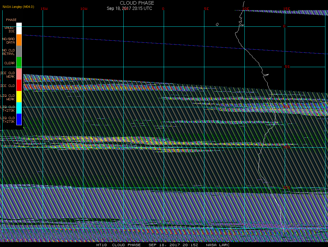
Task: Click the pink Ice Cld Weak swatch
Action: [x=19, y=74]
